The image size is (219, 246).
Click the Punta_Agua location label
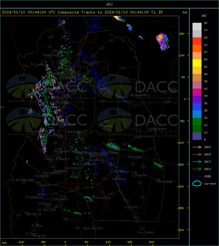(102, 198)
